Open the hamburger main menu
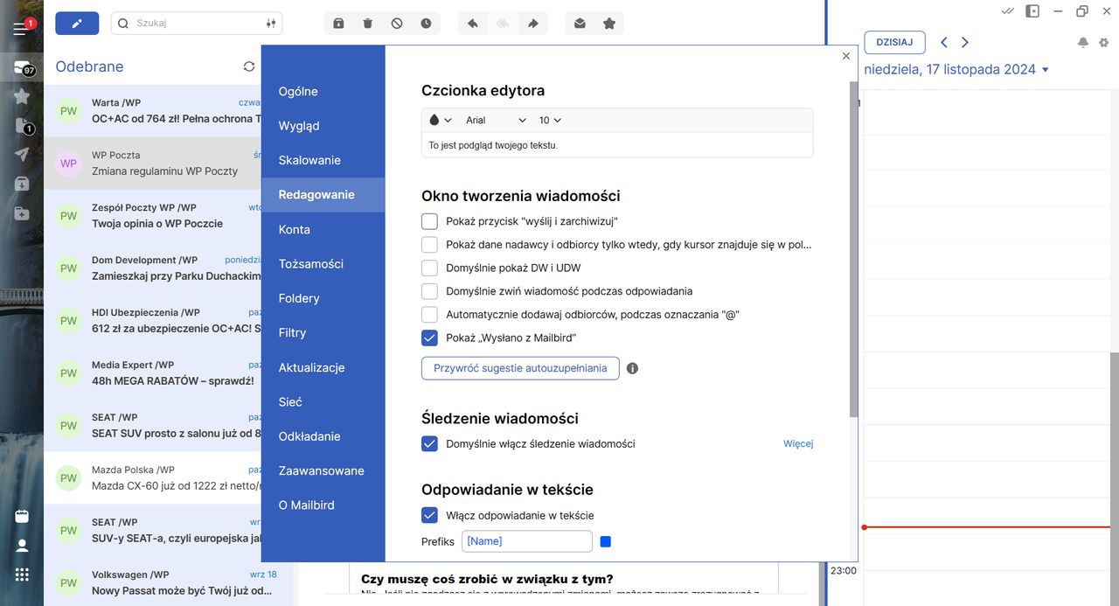Viewport: 1119px width, 606px height. coord(20,28)
